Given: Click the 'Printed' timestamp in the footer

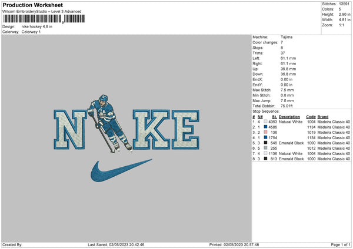Looking at the screenshot, I should tap(234, 244).
